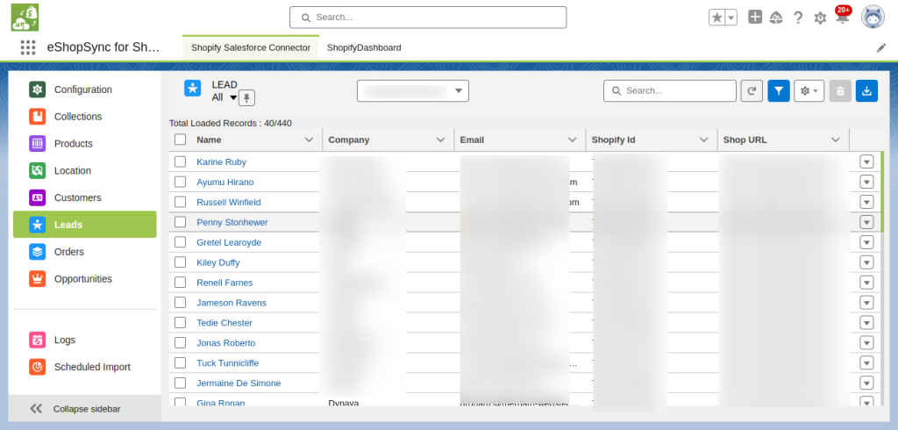
Task: Open the Shop URL column header menu
Action: pyautogui.click(x=836, y=140)
